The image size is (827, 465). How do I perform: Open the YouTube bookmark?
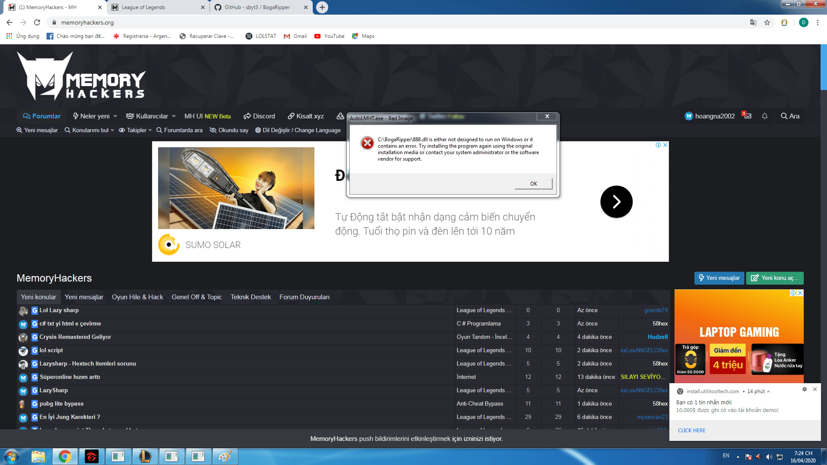click(x=330, y=36)
